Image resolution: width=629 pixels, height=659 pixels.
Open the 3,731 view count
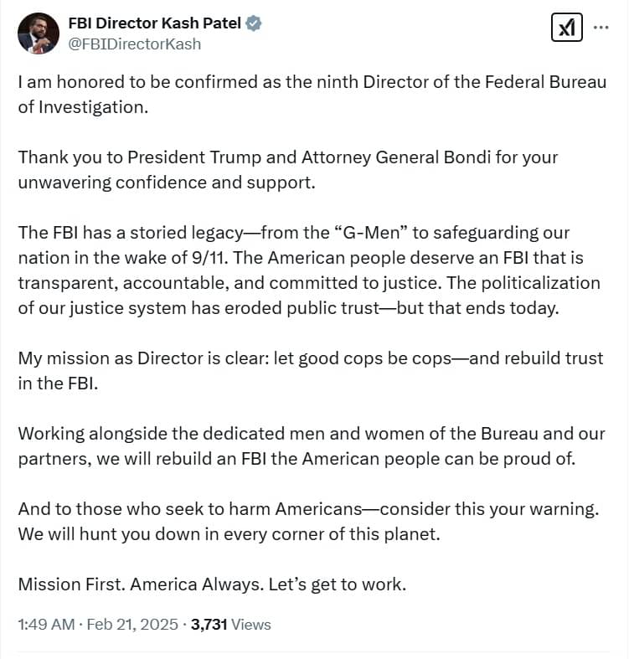(x=209, y=625)
